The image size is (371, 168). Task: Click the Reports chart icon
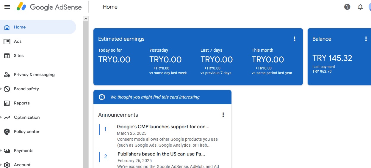(7, 103)
